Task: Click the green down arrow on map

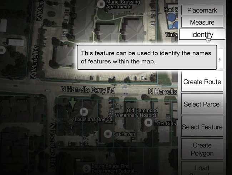Action: [72, 103]
